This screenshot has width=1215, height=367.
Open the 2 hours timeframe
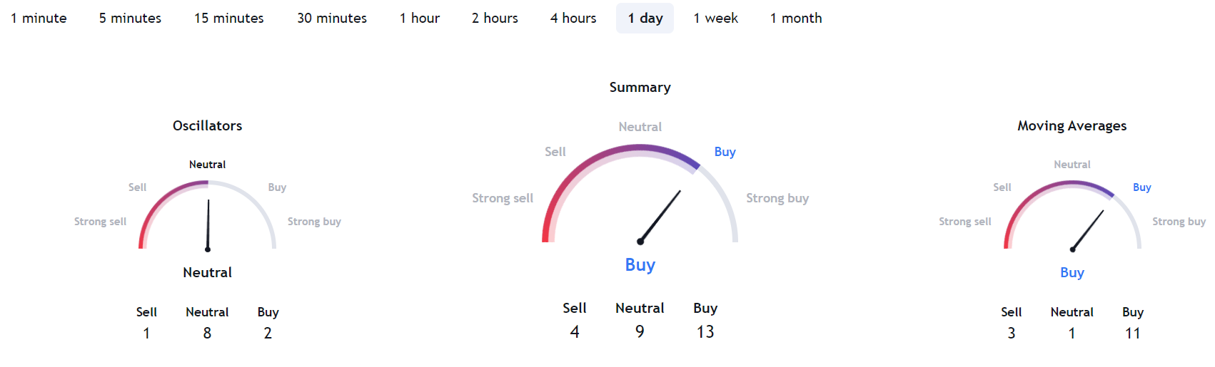[x=495, y=18]
